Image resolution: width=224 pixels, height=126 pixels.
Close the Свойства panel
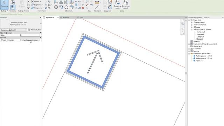coord(41,17)
